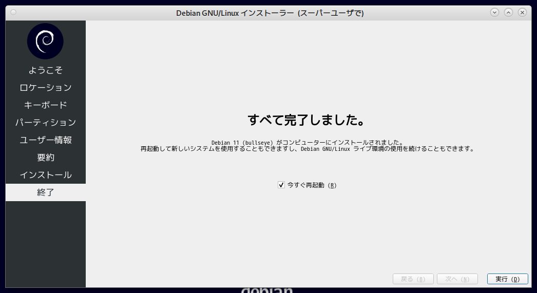537x293 pixels.
Task: Minimize the installer window
Action: pyautogui.click(x=494, y=13)
